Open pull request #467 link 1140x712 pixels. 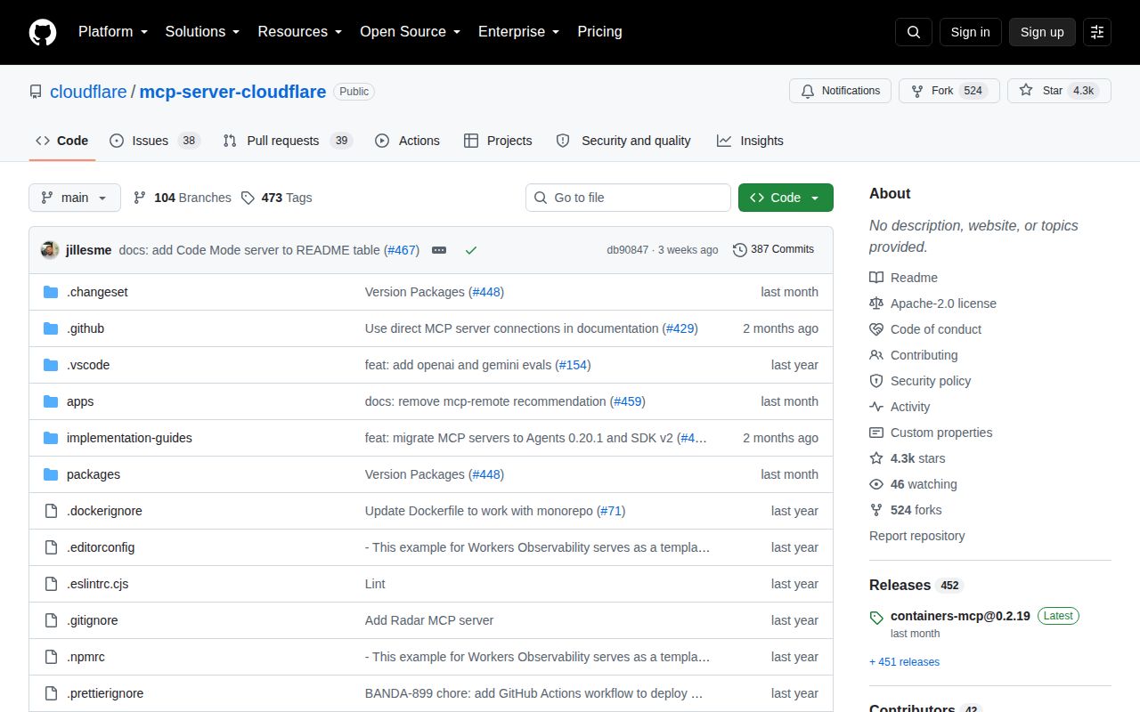pyautogui.click(x=402, y=250)
